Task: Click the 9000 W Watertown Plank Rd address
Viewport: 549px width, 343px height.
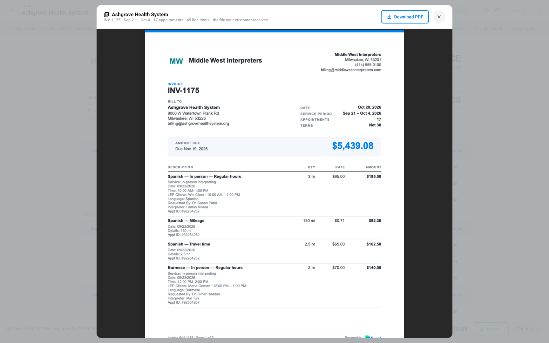Action: point(193,113)
